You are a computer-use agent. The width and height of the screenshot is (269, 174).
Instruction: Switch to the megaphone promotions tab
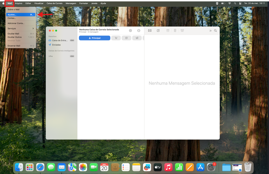point(137,38)
